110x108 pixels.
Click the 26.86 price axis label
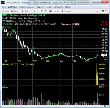point(105,43)
